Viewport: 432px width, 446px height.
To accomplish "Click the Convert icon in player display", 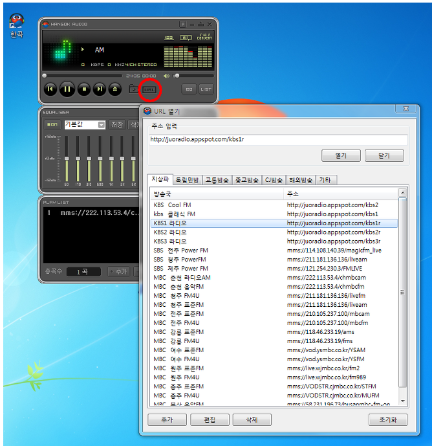I will coord(204,37).
